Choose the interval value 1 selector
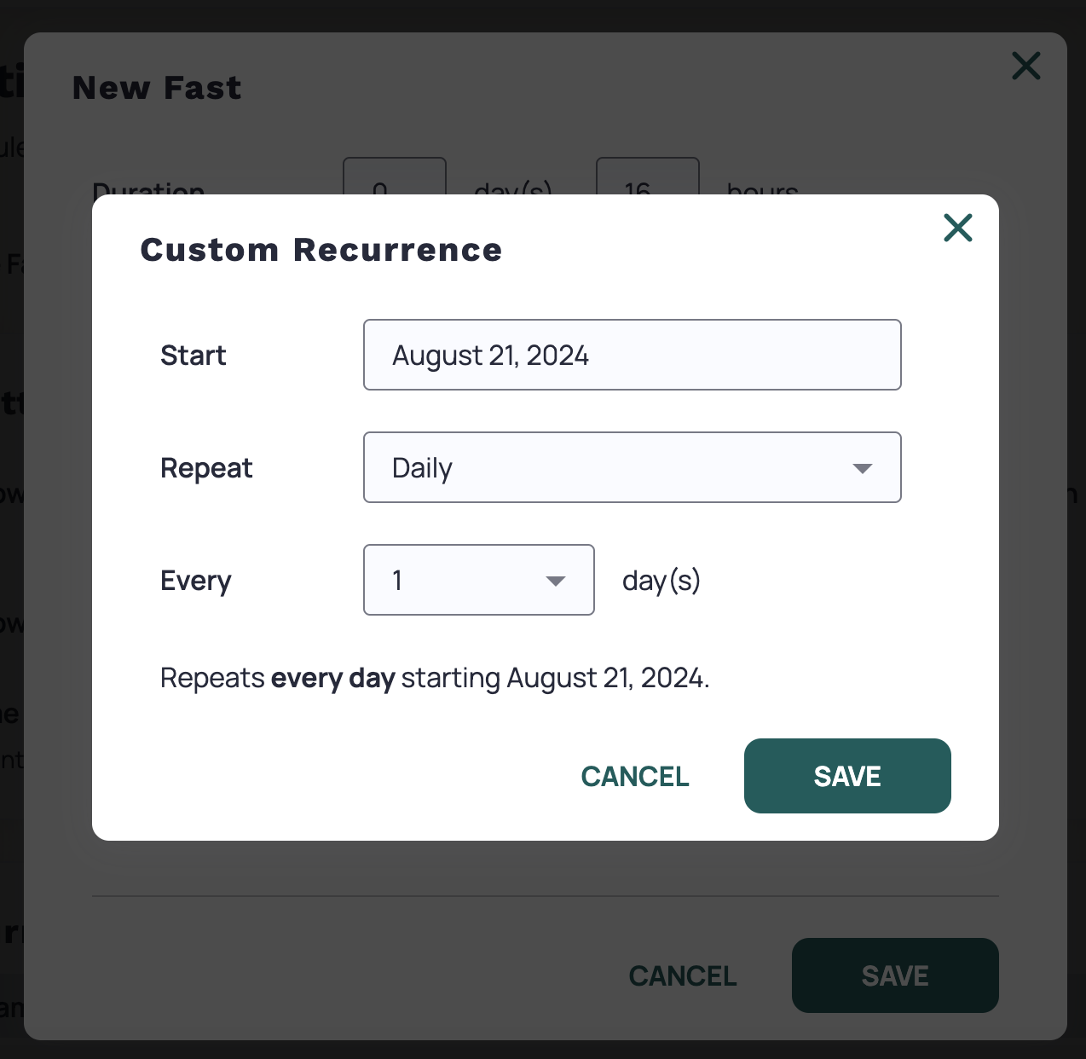The width and height of the screenshot is (1086, 1059). point(478,580)
